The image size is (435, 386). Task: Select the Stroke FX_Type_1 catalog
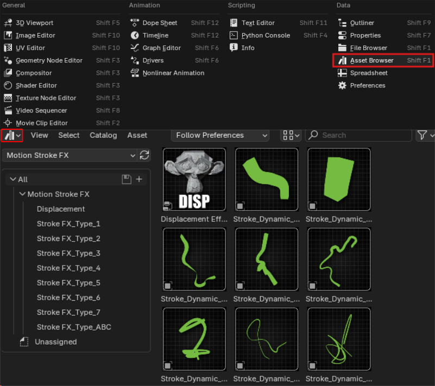68,224
